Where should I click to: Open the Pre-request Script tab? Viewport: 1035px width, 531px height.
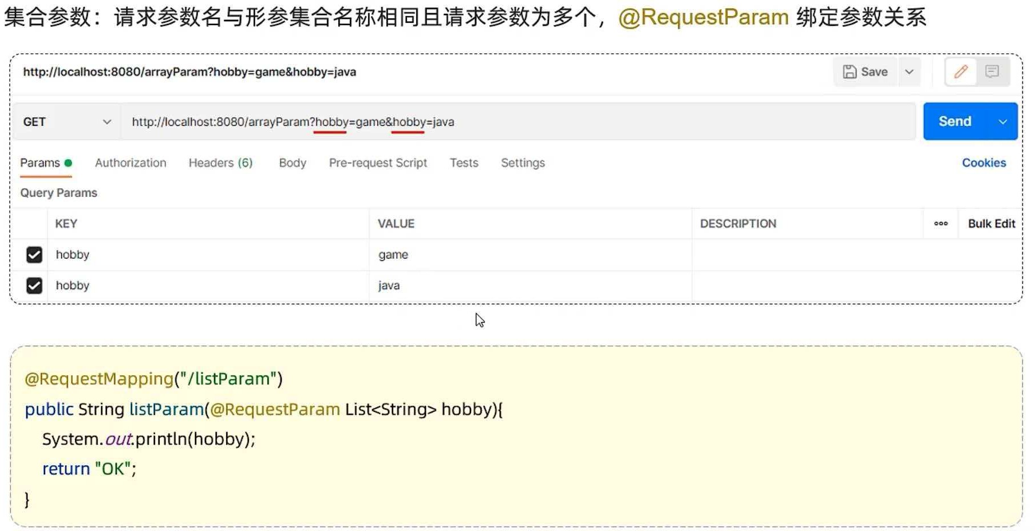click(x=378, y=163)
